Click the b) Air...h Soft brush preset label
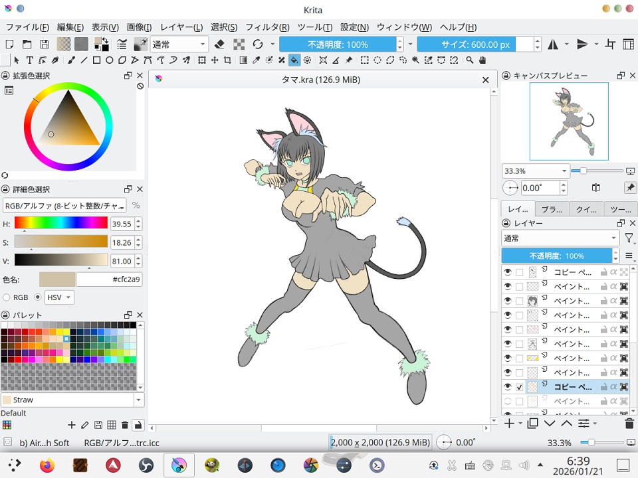This screenshot has width=638, height=478. 45,443
